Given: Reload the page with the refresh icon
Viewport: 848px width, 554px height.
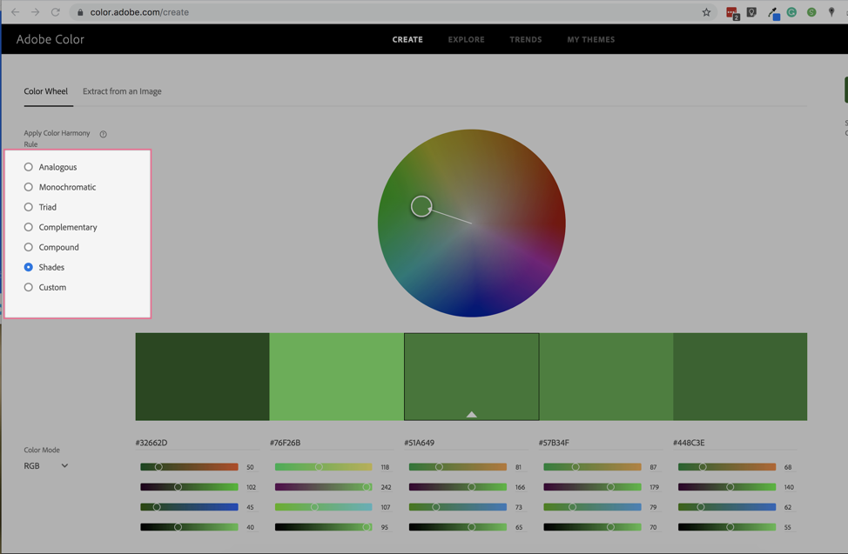Looking at the screenshot, I should point(55,12).
